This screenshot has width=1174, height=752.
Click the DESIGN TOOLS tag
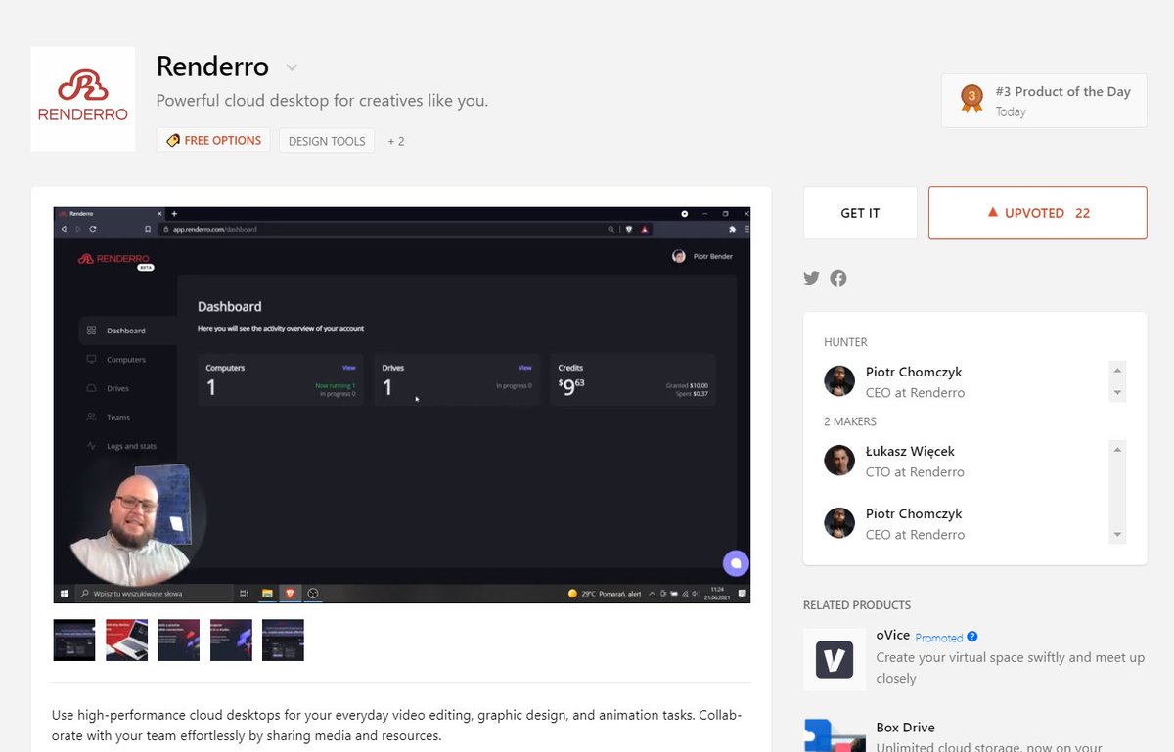coord(327,141)
